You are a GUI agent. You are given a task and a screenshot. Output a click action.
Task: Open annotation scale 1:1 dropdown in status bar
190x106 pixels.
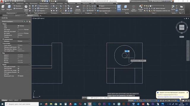tap(166, 101)
